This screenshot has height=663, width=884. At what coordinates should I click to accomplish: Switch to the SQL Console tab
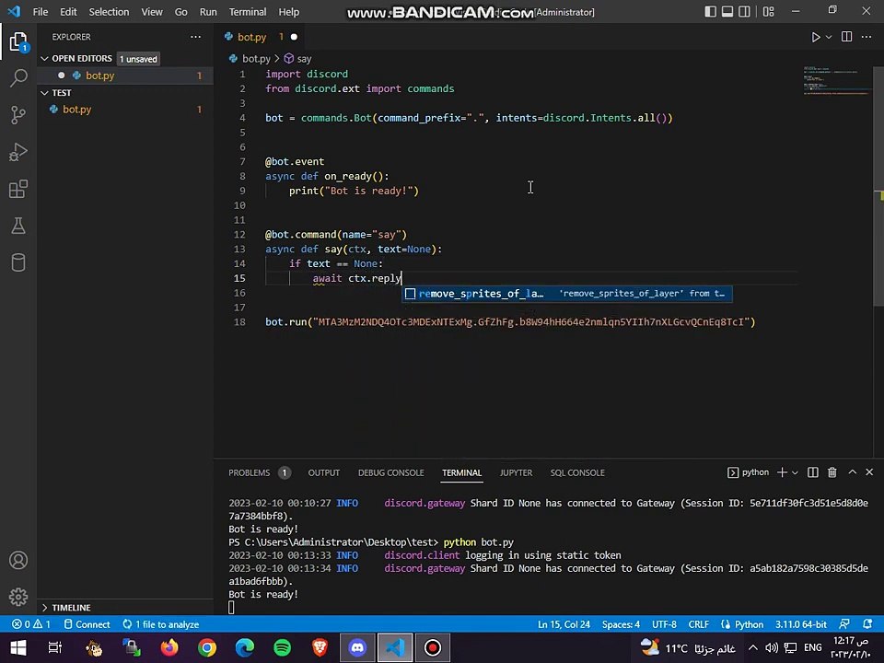(x=577, y=473)
